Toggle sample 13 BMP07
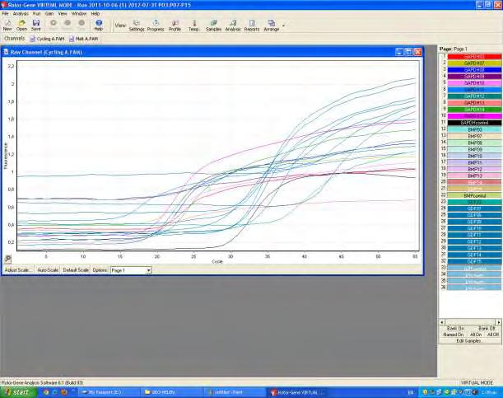503x398 pixels. pos(474,136)
